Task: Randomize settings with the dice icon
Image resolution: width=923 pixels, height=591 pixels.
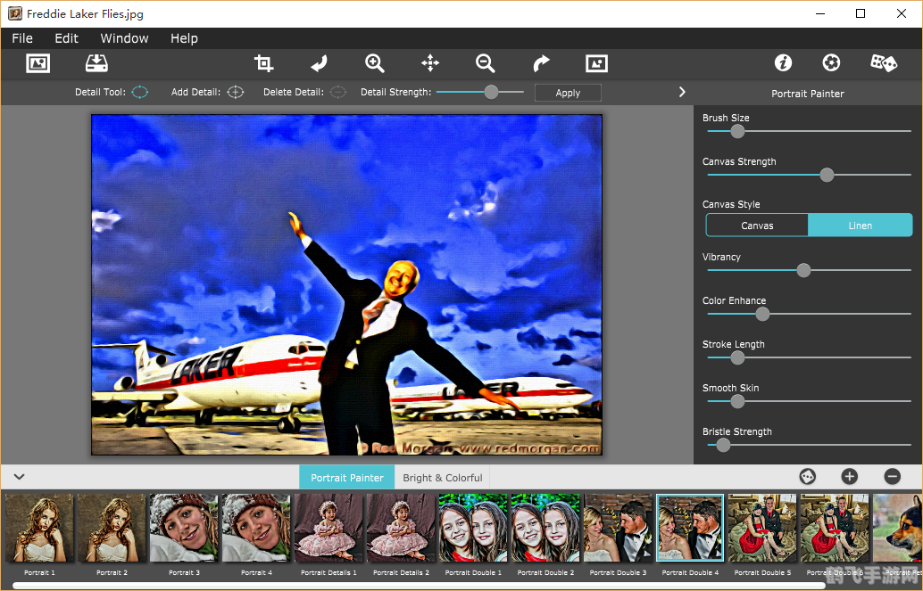Action: pyautogui.click(x=883, y=63)
